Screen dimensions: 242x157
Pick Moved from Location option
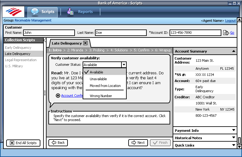[105, 86]
